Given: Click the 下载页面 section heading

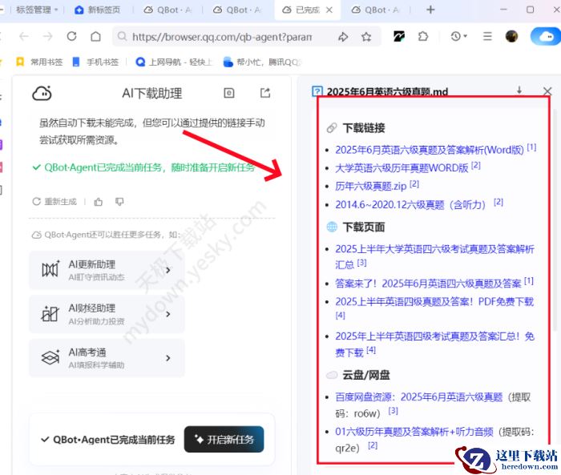Looking at the screenshot, I should tap(364, 227).
